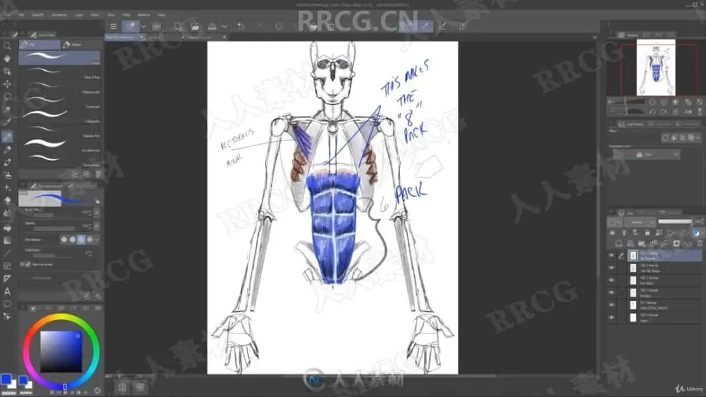Expand the Layer Property effect dropdown arrow
This screenshot has width=706, height=397.
click(x=698, y=138)
